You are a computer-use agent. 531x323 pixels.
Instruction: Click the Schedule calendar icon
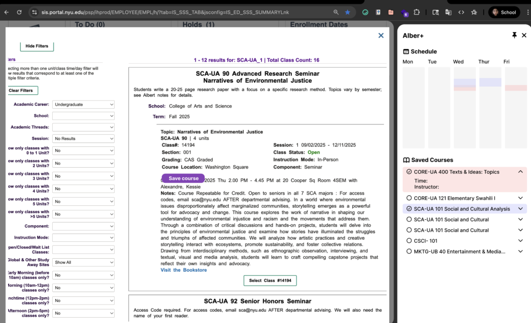coord(406,52)
